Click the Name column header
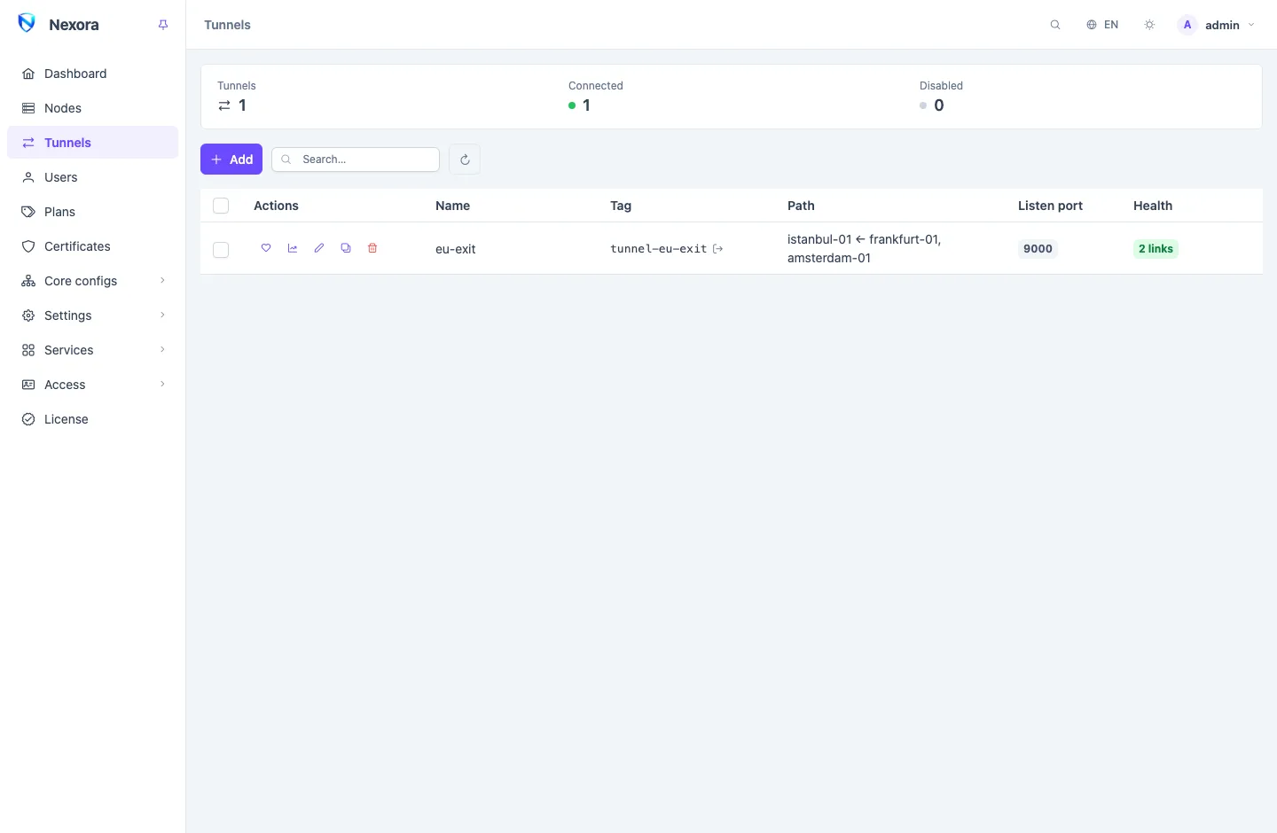 [452, 206]
